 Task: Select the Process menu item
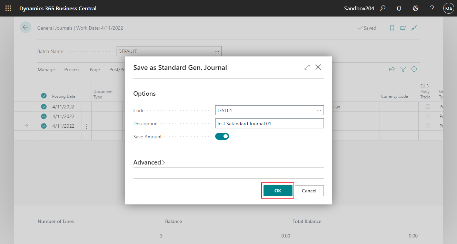[72, 70]
